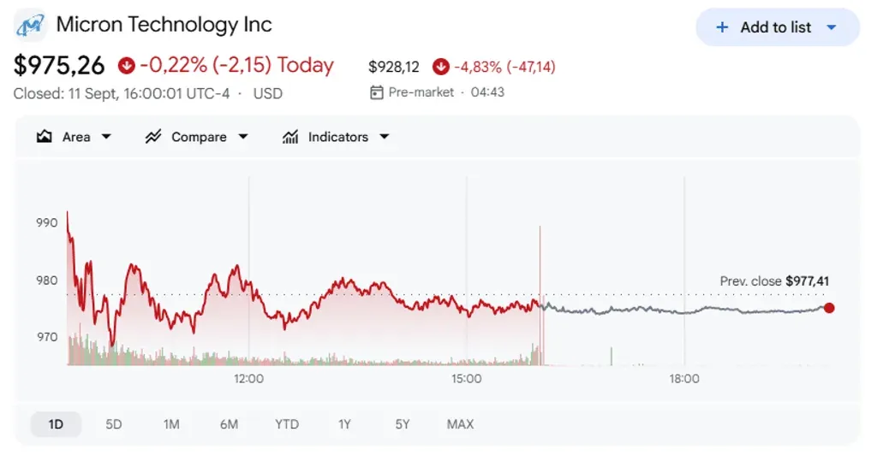Open the Area chart type dropdown

pyautogui.click(x=106, y=137)
